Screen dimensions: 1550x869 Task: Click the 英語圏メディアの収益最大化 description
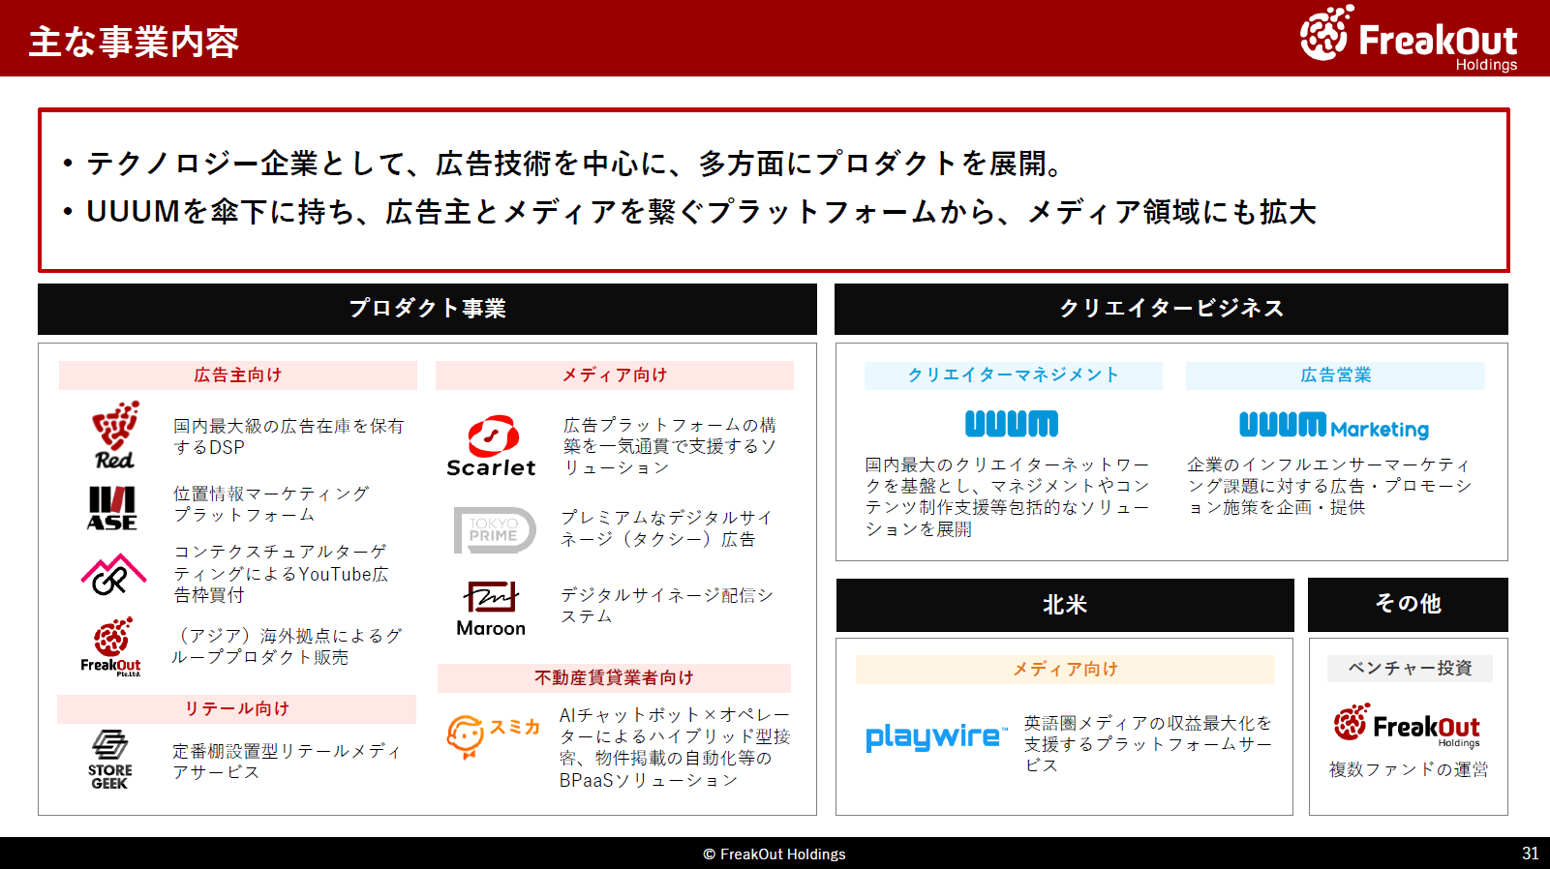click(1148, 744)
